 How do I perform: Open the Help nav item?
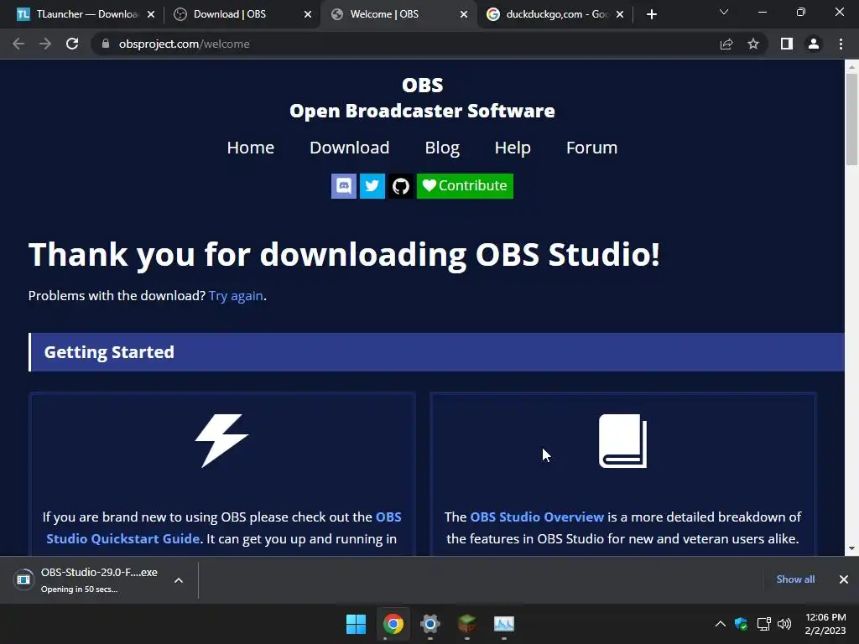[x=513, y=148]
